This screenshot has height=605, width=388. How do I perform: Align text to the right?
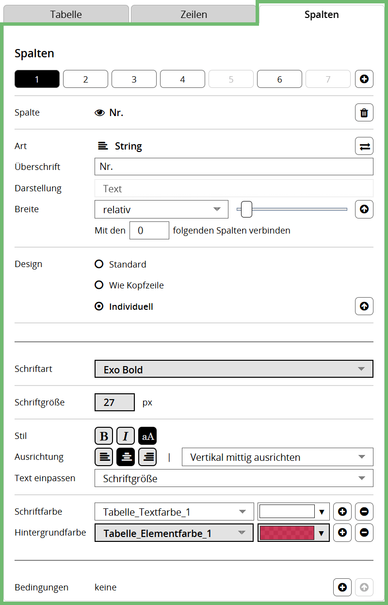(147, 457)
